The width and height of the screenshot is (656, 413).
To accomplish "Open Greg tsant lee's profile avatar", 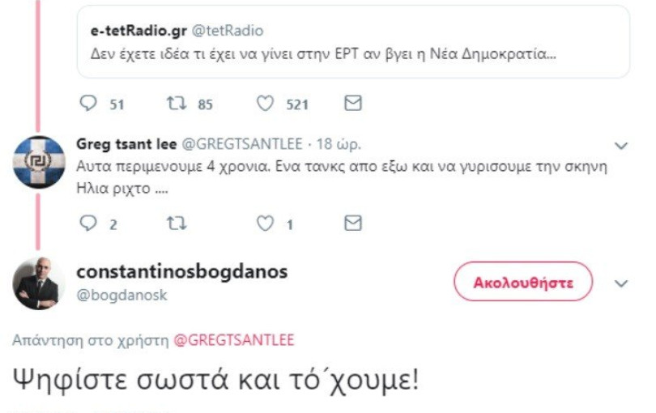I will (38, 162).
